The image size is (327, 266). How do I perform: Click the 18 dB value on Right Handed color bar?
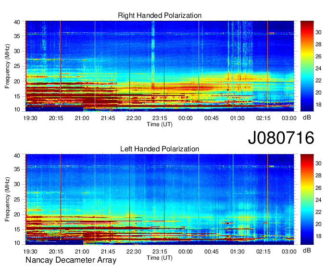point(318,105)
